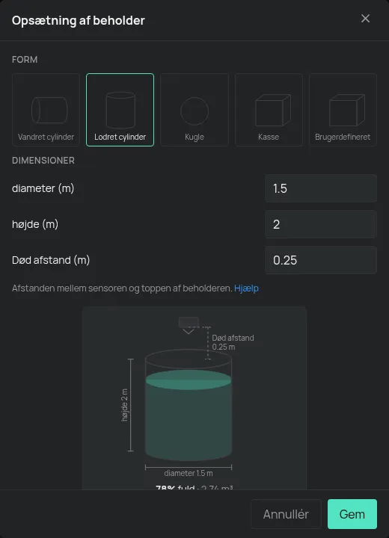The image size is (389, 538).
Task: Close the Opsætning af beholder dialog
Action: tap(365, 19)
